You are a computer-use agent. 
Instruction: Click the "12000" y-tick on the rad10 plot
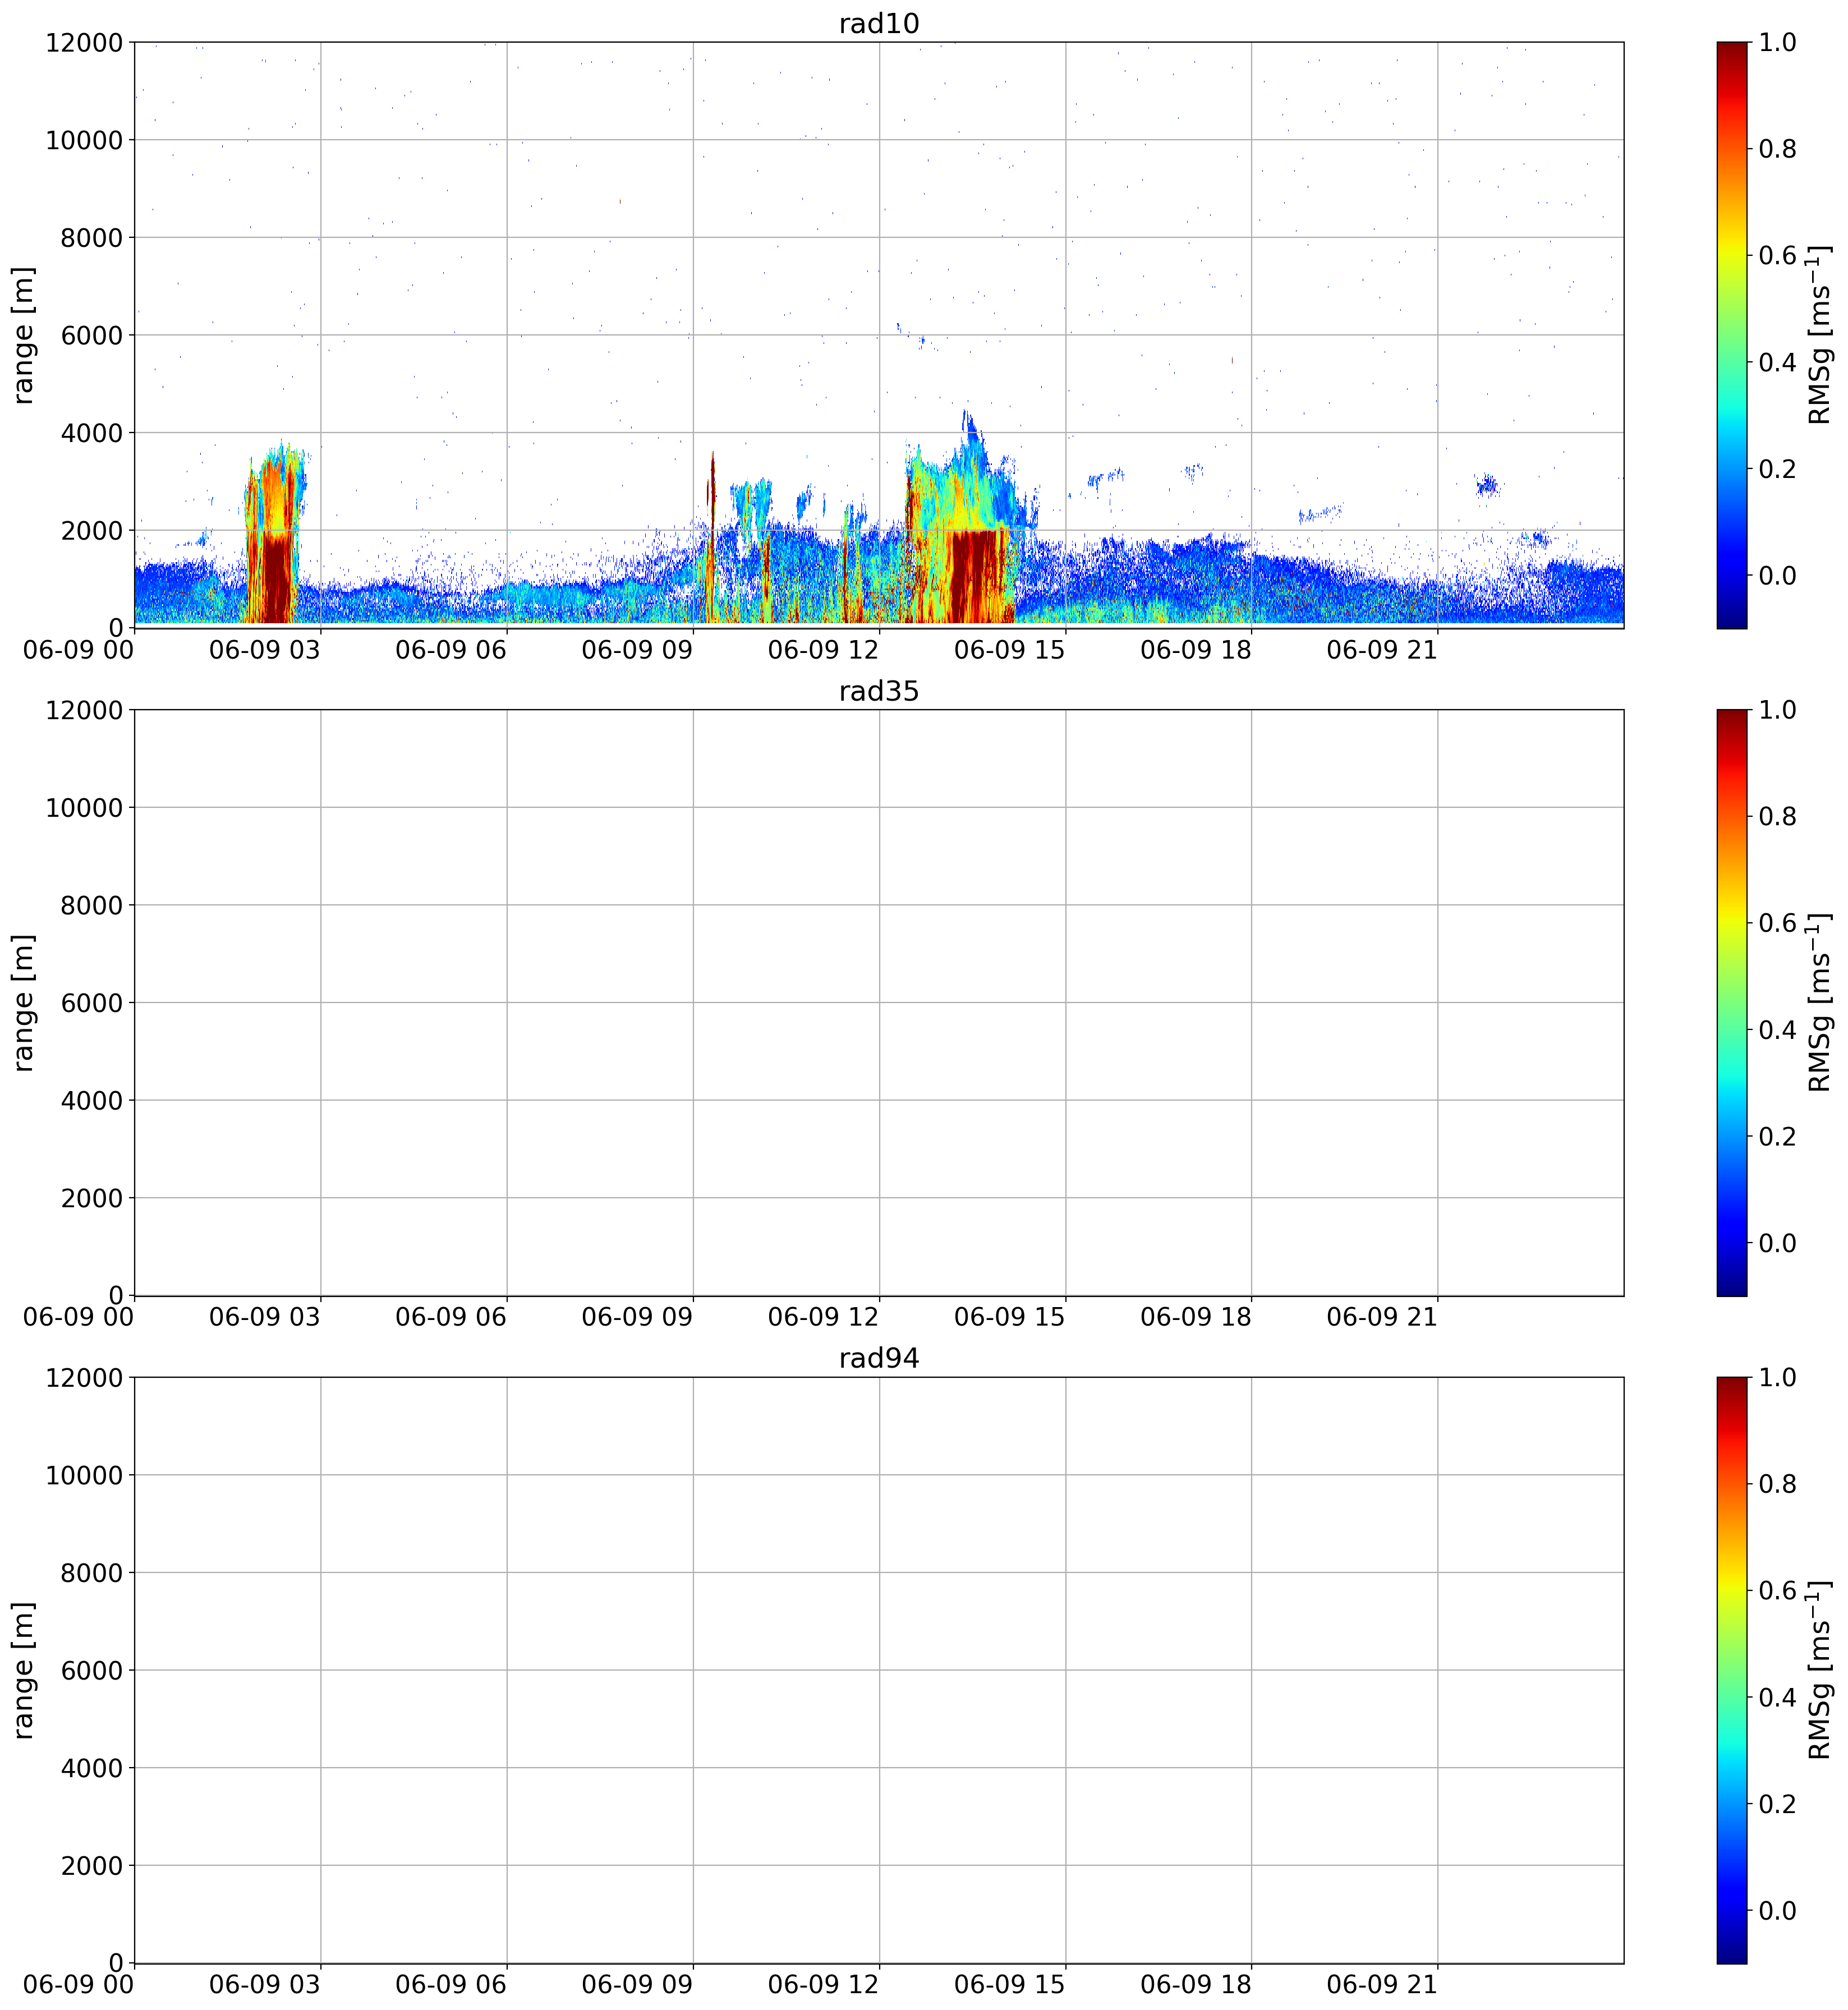coord(84,42)
